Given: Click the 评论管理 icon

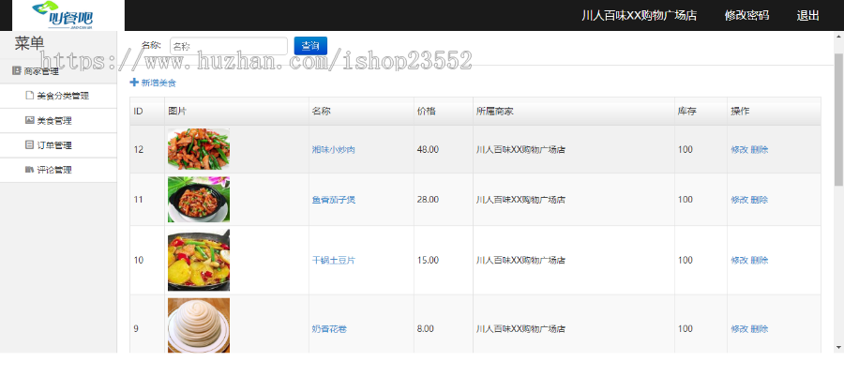Looking at the screenshot, I should [x=30, y=170].
